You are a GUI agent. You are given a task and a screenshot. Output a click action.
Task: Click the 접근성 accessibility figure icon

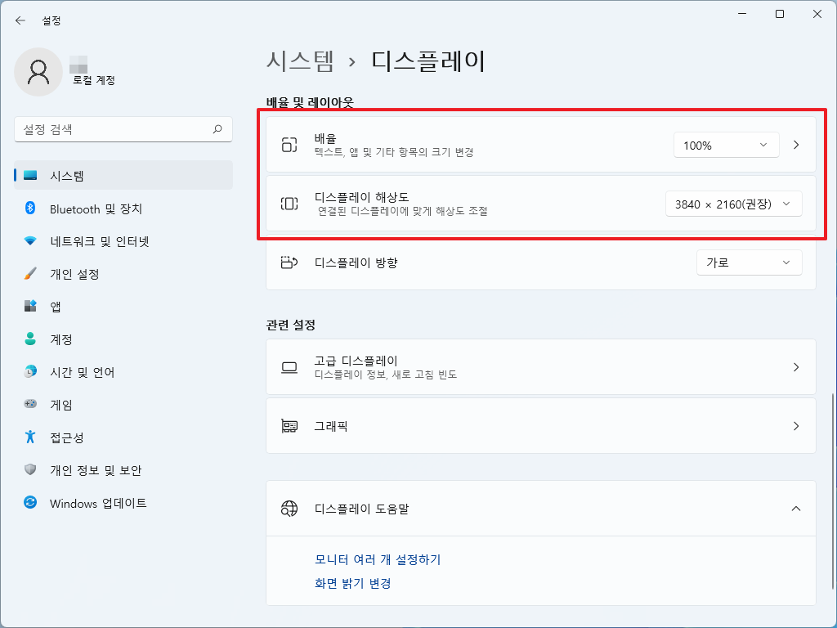(30, 437)
